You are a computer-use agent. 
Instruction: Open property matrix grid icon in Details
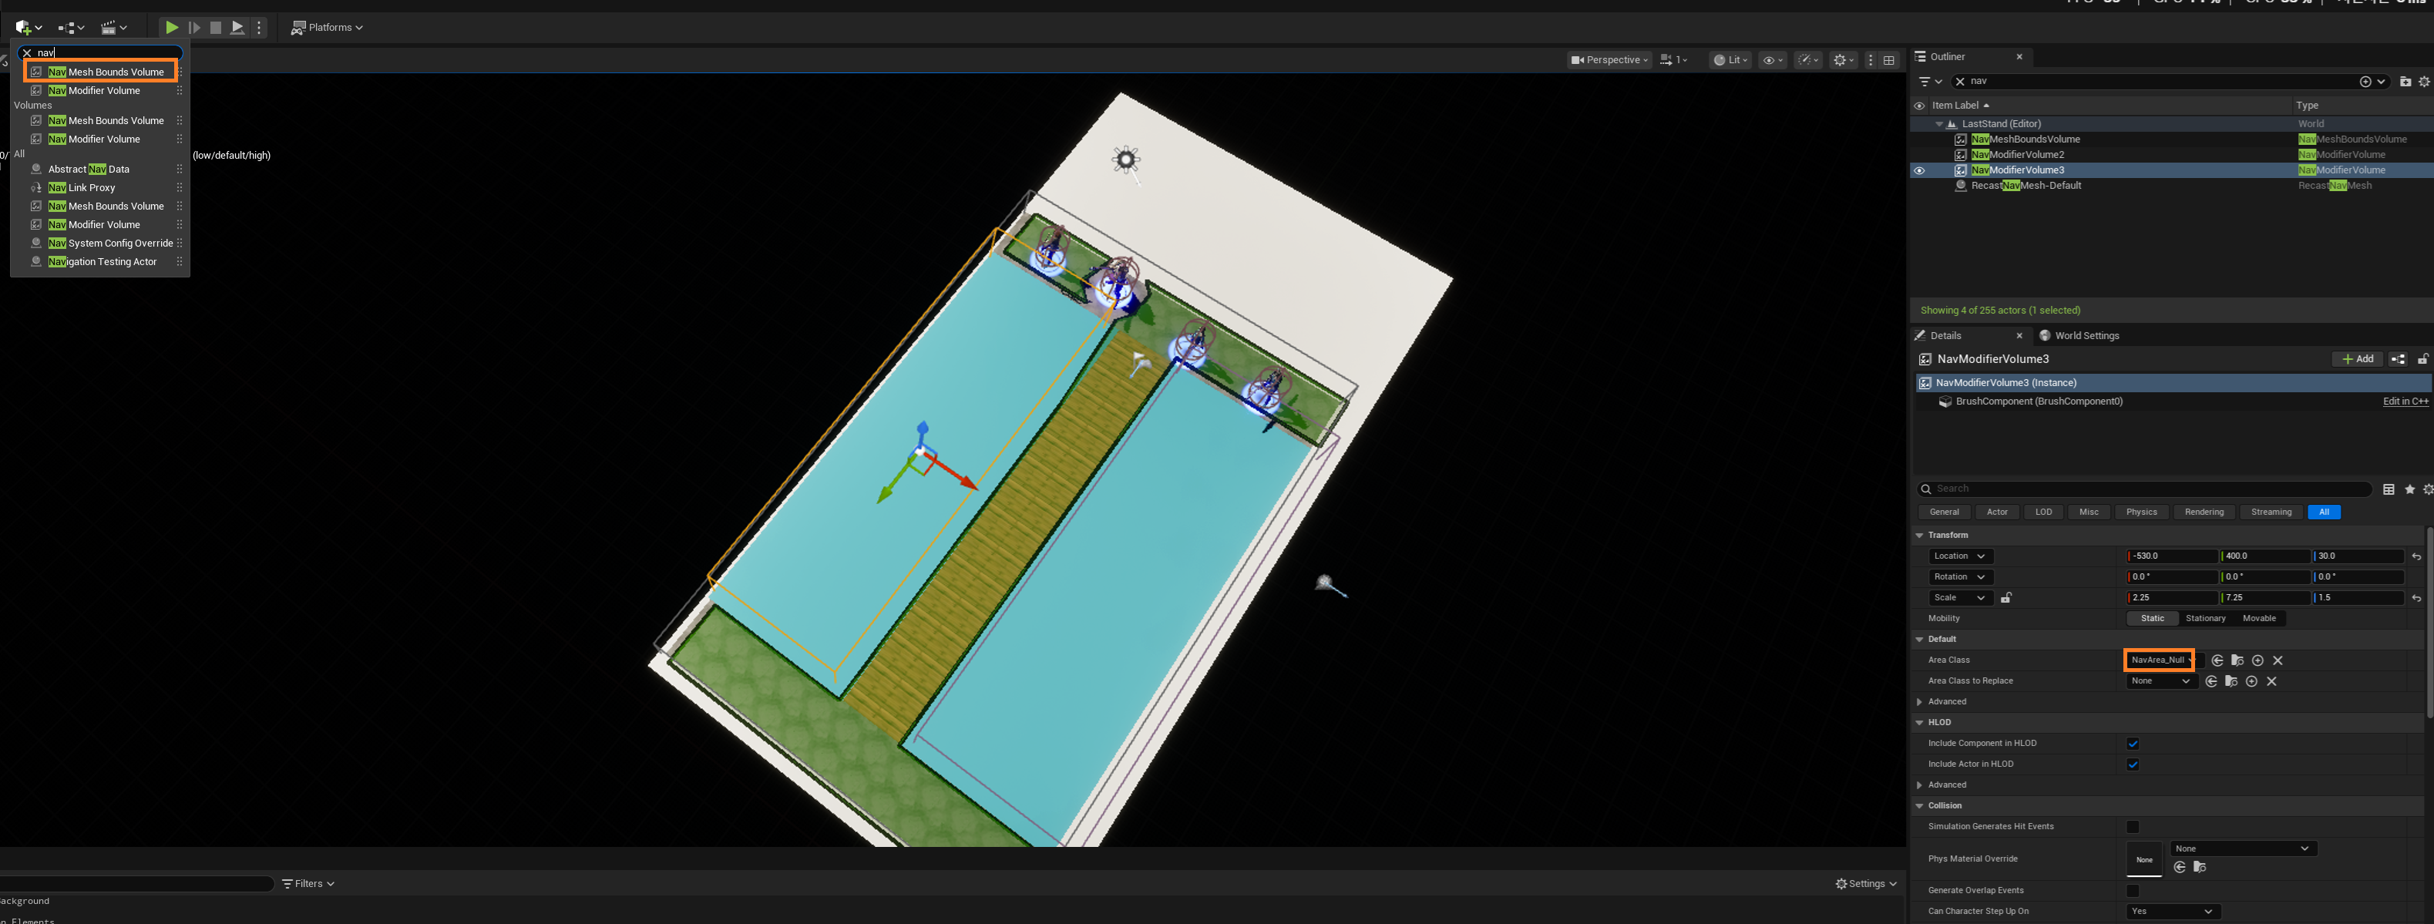[2389, 489]
